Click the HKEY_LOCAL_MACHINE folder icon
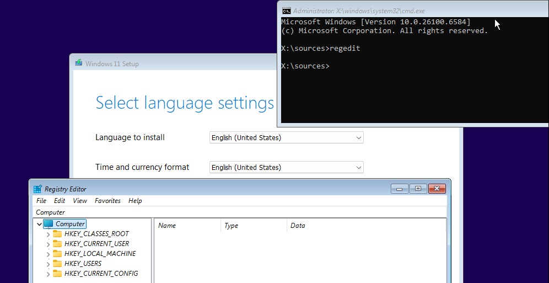 (57, 254)
